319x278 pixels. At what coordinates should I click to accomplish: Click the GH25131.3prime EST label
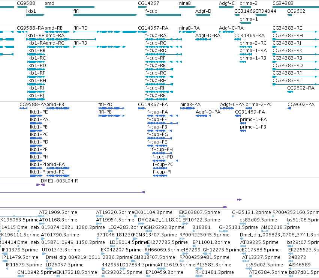[252, 212]
